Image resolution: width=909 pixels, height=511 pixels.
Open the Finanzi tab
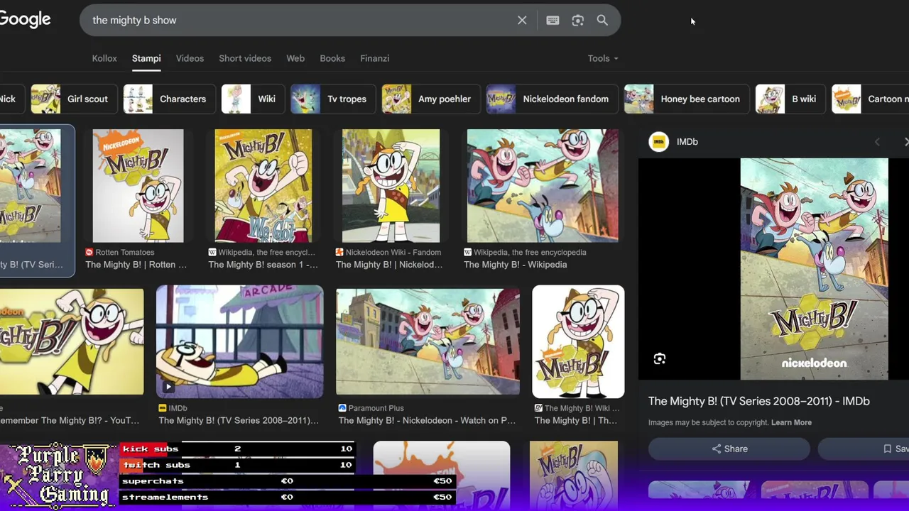(374, 58)
